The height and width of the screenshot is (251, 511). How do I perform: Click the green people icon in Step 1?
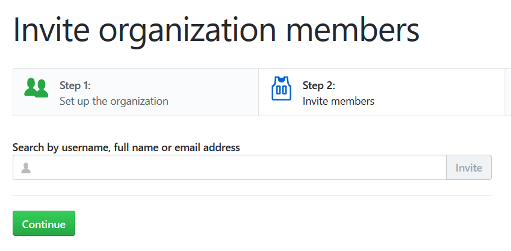click(x=36, y=87)
